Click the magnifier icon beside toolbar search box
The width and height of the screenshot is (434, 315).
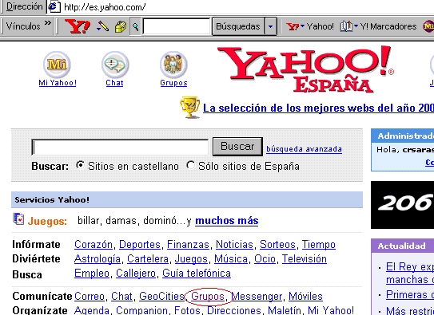click(x=135, y=26)
